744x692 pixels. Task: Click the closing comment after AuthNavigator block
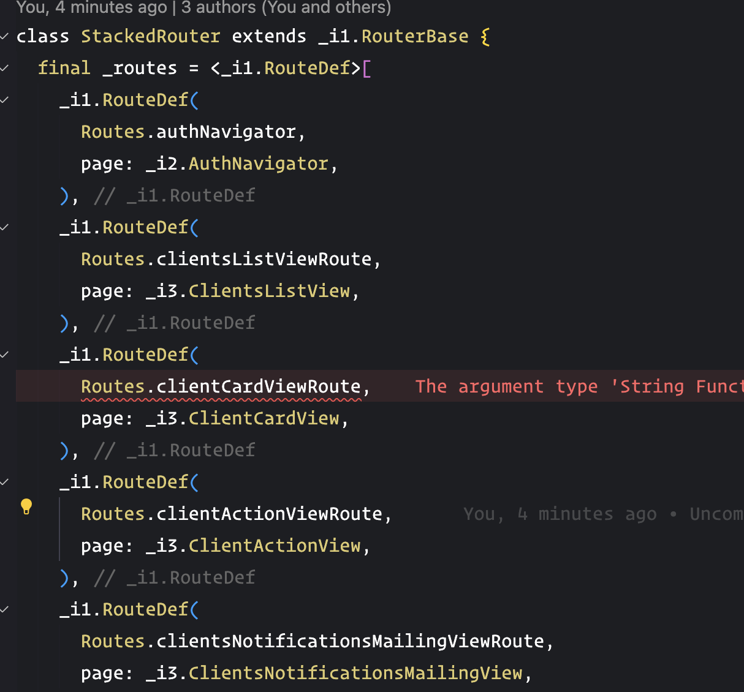(x=174, y=195)
